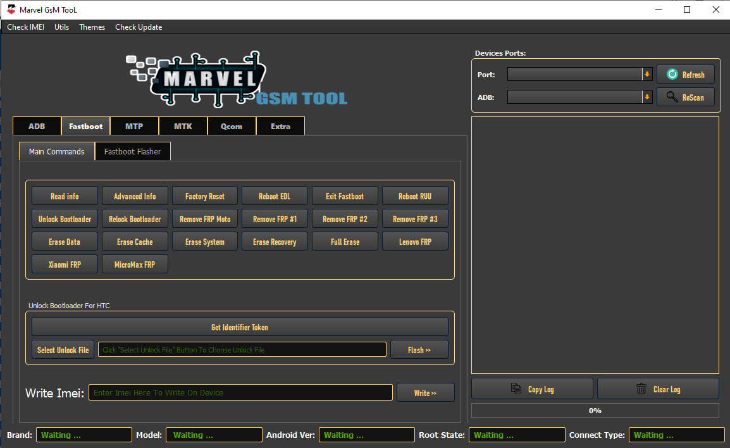This screenshot has height=448, width=730.
Task: Click the Write arrow button beside IMEI field
Action: (425, 392)
